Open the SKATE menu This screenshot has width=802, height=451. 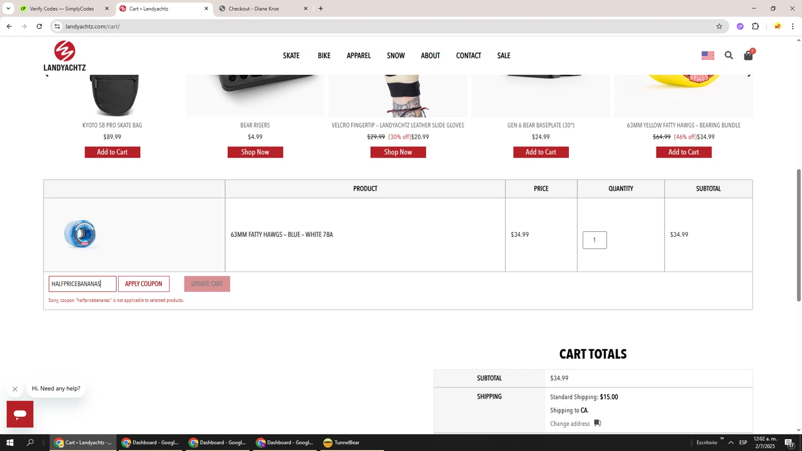pos(291,56)
